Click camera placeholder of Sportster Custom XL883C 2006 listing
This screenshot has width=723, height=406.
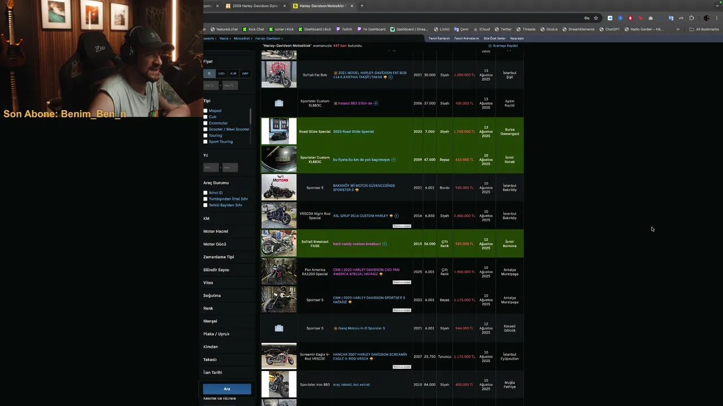pos(278,103)
